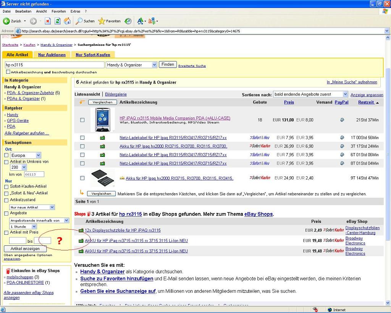Open Angebotsende innerhalb von dropdown
Viewport: 391px width, 313px height.
tap(39, 220)
